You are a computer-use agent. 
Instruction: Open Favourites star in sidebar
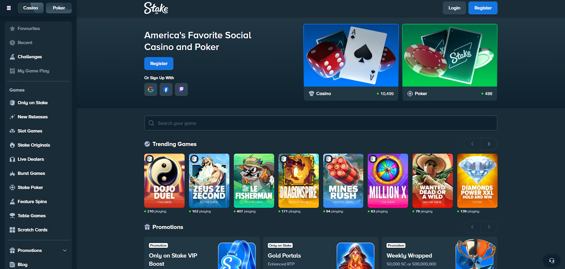12,29
